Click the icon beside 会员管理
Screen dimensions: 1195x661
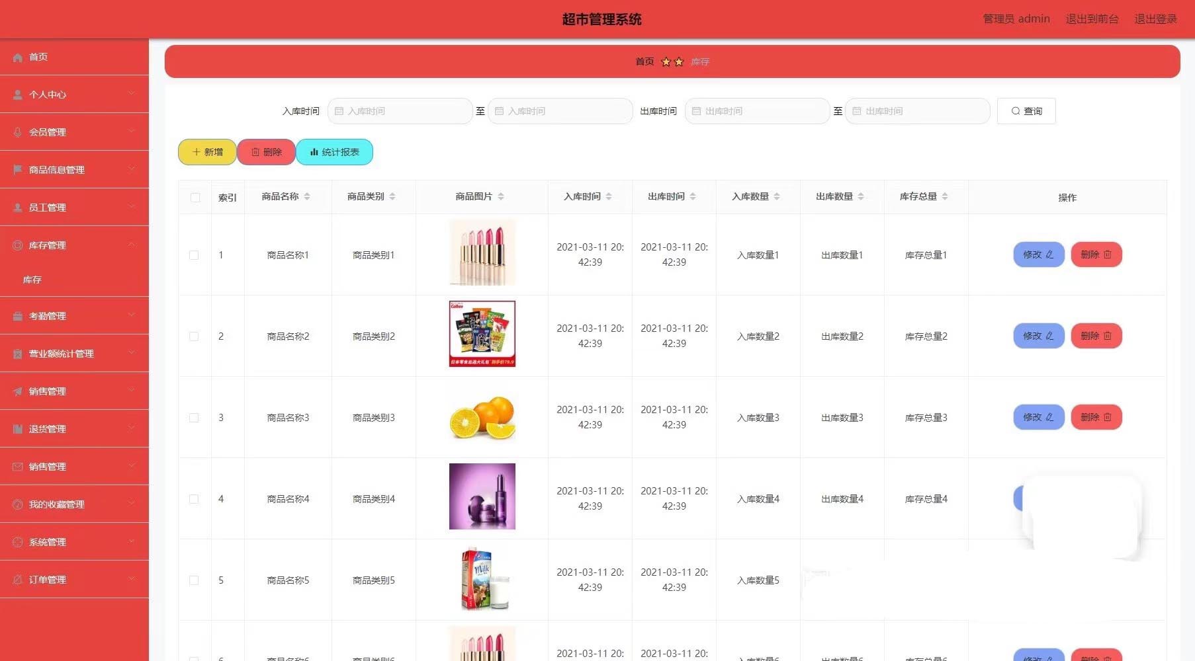[18, 133]
